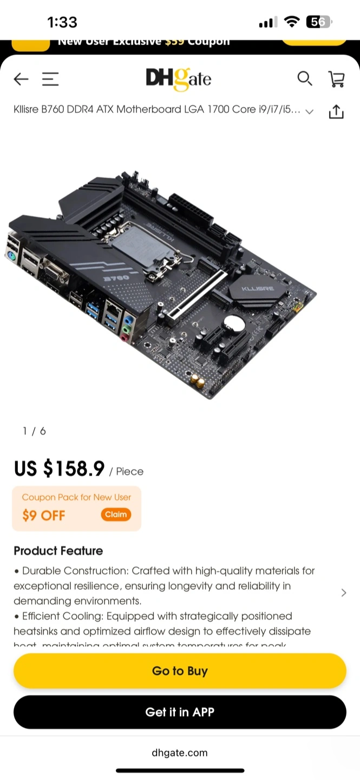The image size is (360, 780).
Task: Tap the back arrow icon
Action: click(21, 79)
